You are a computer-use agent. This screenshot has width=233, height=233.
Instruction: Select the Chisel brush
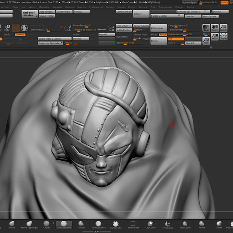[x=47, y=225]
